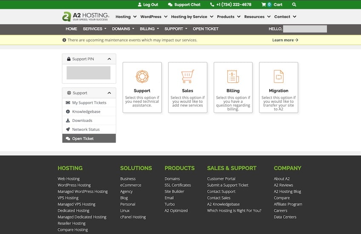Click the globe icon in Support panel header
Screen dimensions: 361x234
[69, 93]
